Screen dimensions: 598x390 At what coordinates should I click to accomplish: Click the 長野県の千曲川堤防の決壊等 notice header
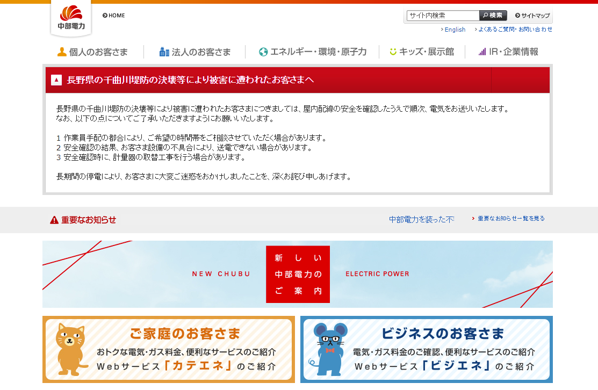coord(298,80)
